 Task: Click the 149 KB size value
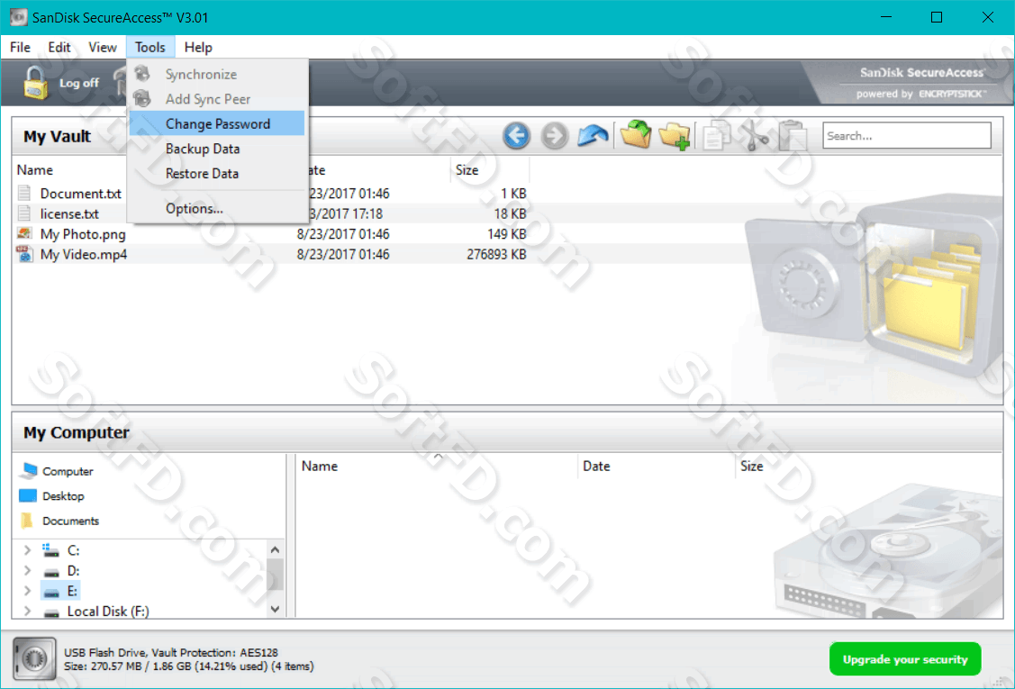[x=507, y=234]
